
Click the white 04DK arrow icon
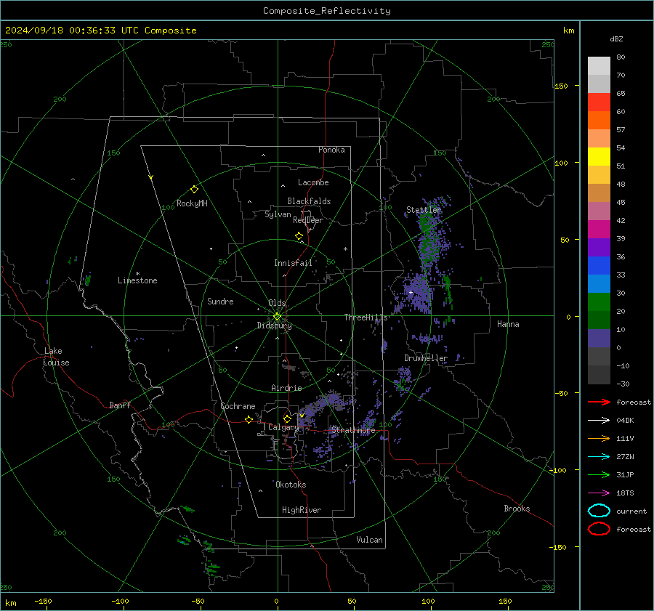coord(599,420)
